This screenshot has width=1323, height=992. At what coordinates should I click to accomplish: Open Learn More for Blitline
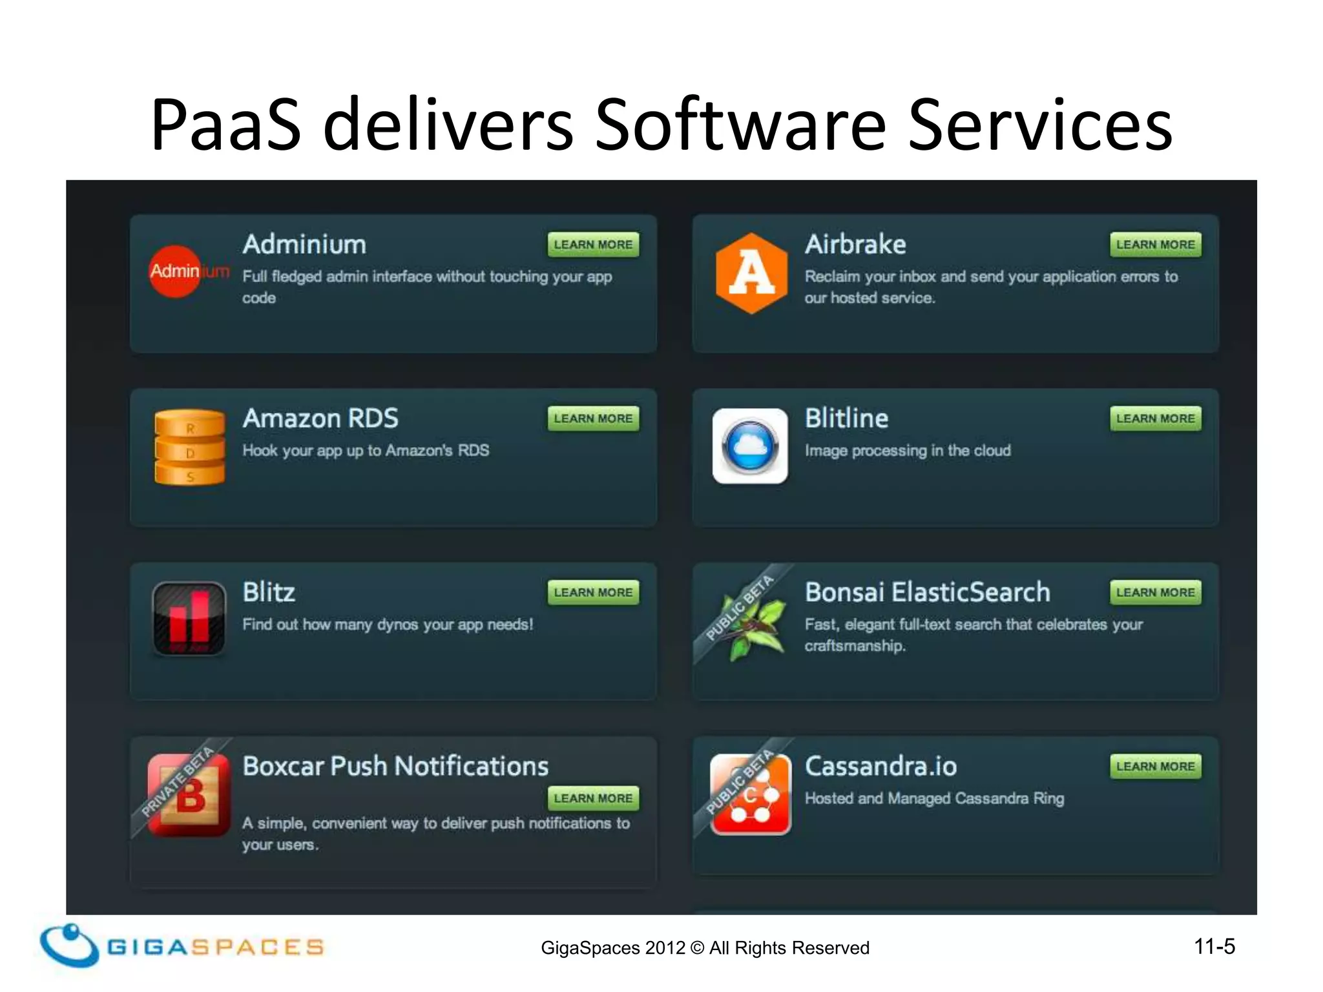click(1156, 418)
